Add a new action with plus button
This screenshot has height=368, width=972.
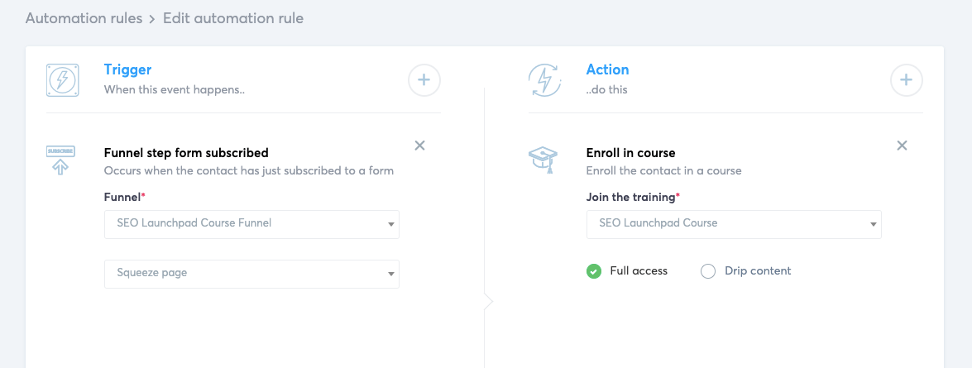pos(907,80)
